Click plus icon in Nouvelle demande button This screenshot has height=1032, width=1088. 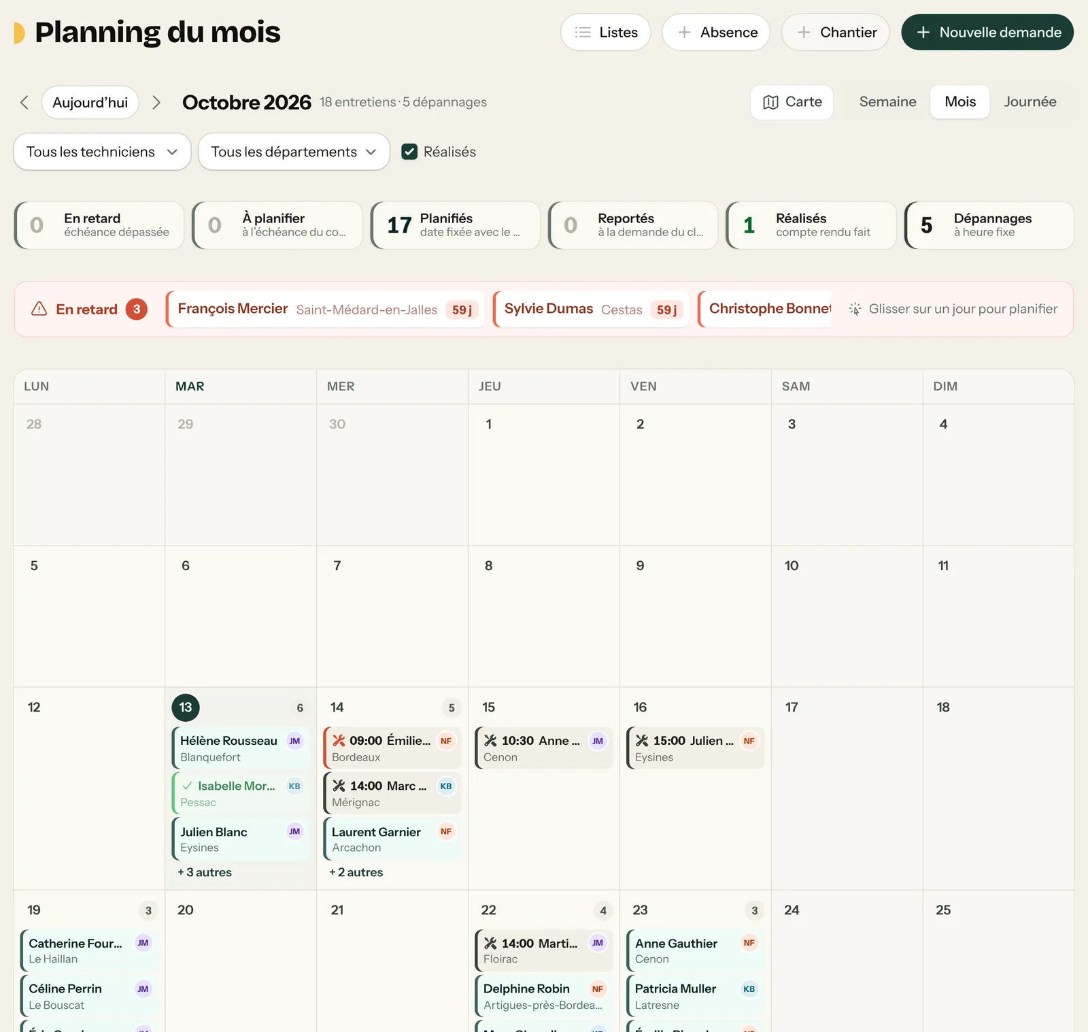tap(923, 32)
